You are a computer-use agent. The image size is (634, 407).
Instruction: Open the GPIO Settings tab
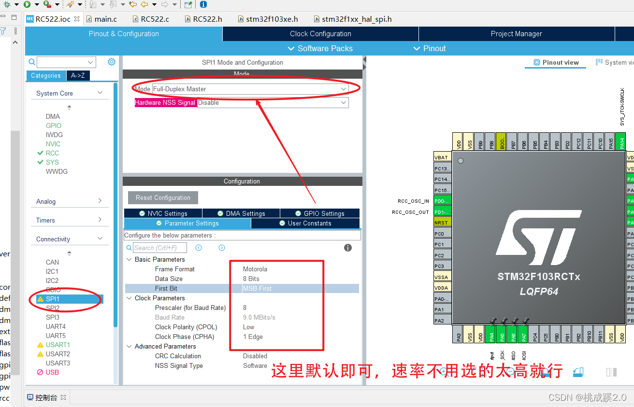point(319,213)
